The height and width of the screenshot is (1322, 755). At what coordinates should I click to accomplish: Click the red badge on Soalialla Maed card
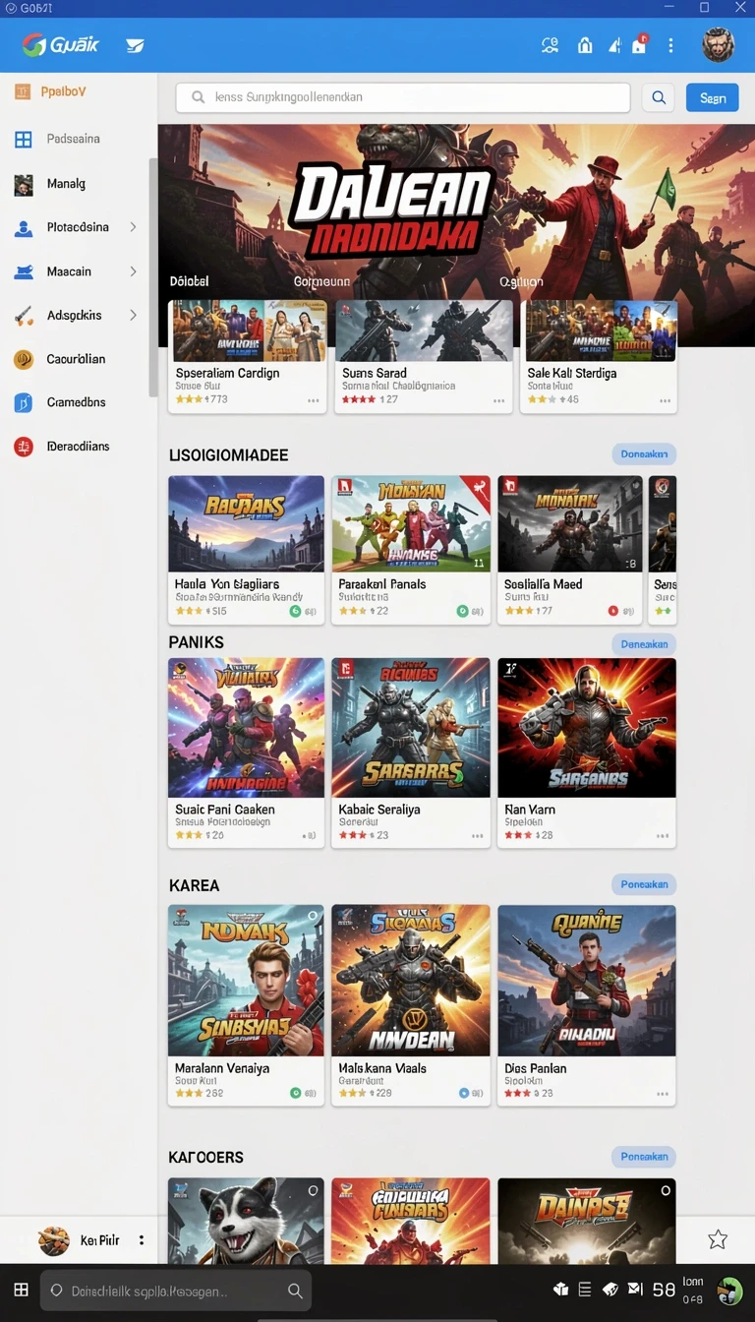pyautogui.click(x=614, y=611)
